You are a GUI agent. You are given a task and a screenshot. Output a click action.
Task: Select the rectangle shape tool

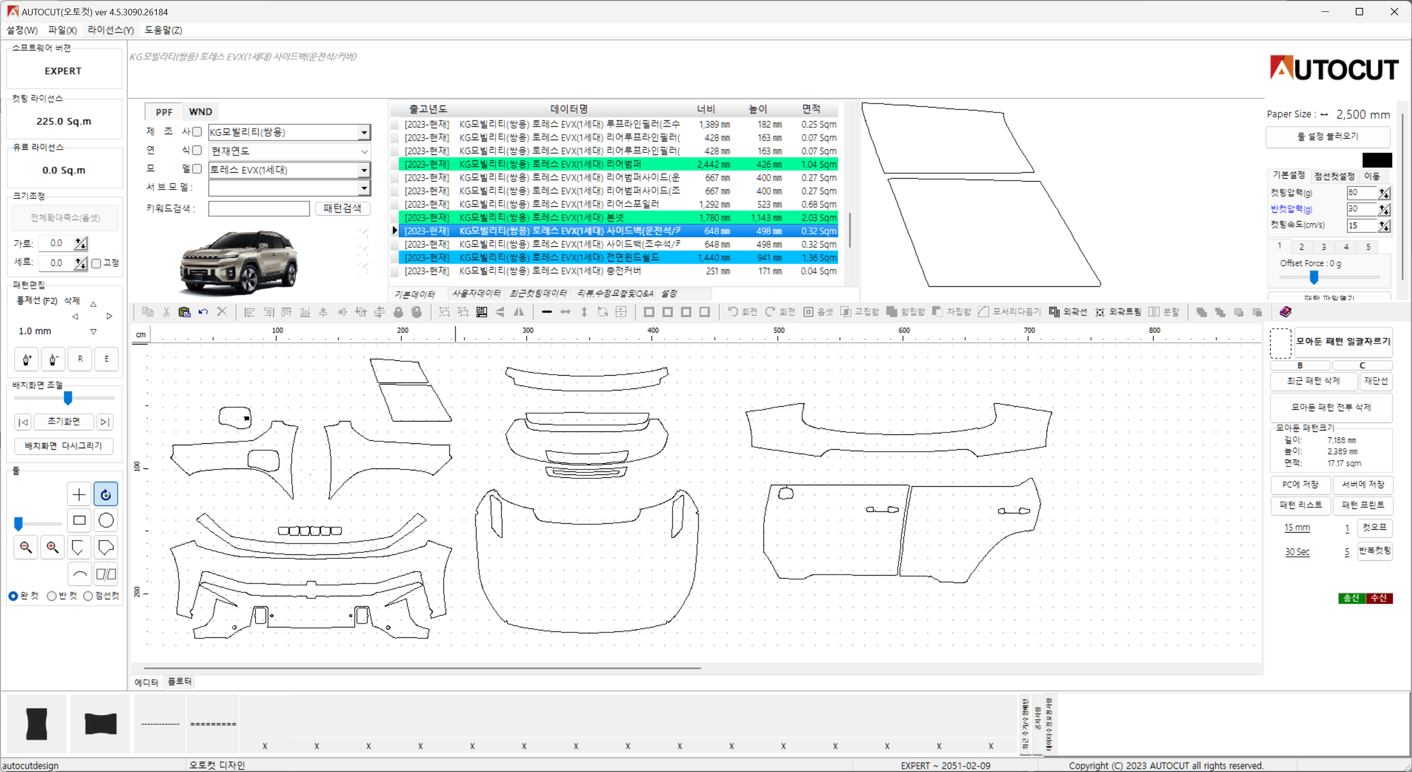79,521
